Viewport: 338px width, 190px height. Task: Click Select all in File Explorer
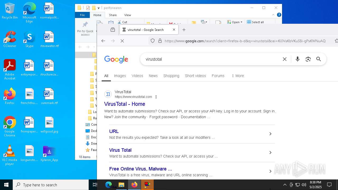255,22
